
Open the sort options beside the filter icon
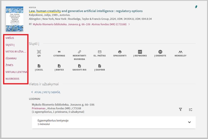click(x=190, y=109)
